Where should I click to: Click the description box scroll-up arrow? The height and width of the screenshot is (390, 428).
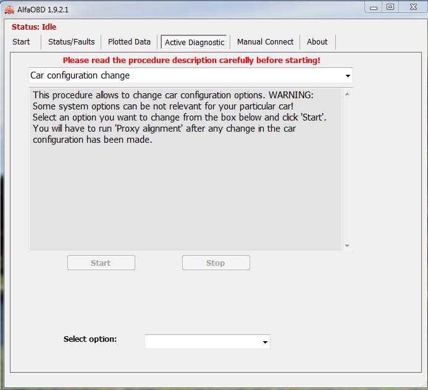347,94
